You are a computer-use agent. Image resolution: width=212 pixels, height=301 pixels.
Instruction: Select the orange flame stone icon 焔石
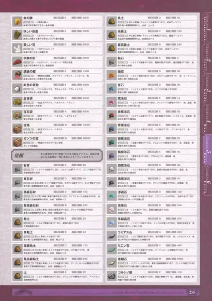(x=111, y=75)
